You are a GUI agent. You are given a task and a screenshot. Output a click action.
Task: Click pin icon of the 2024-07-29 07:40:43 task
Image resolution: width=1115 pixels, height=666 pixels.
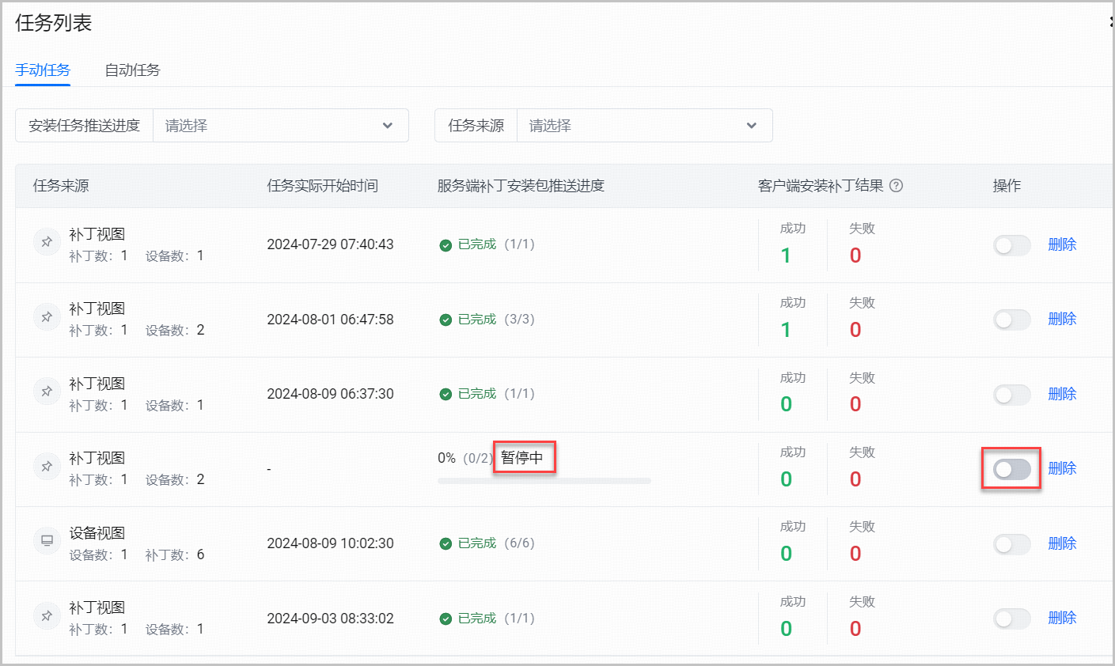click(47, 242)
